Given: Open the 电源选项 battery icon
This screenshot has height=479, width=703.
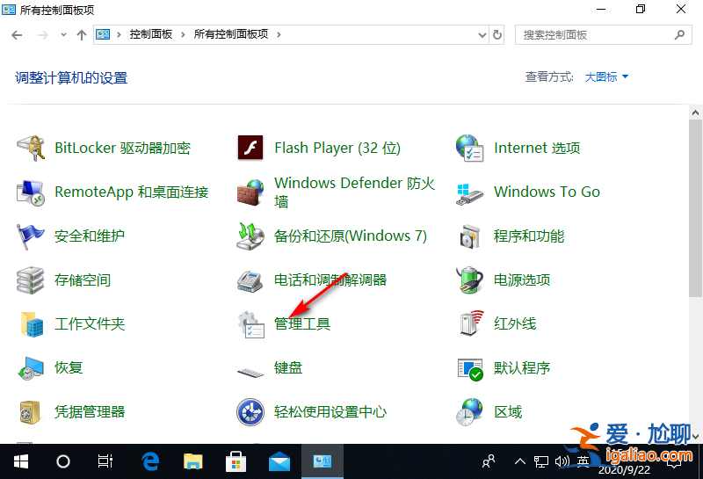Looking at the screenshot, I should (469, 279).
